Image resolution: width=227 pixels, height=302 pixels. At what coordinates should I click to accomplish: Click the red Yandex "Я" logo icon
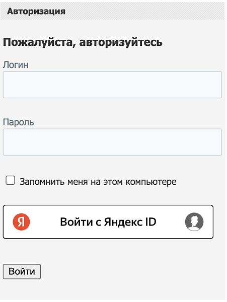[x=21, y=222]
